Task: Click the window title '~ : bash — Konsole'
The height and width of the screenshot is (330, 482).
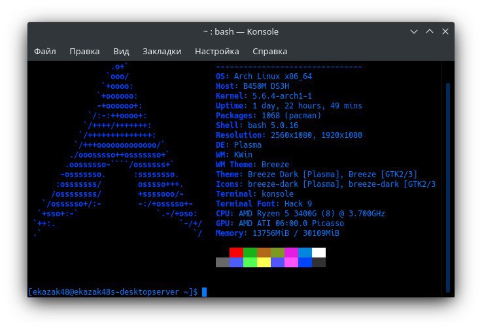Action: 241,31
